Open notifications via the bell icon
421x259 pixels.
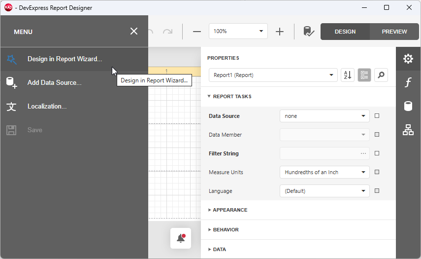(x=181, y=238)
